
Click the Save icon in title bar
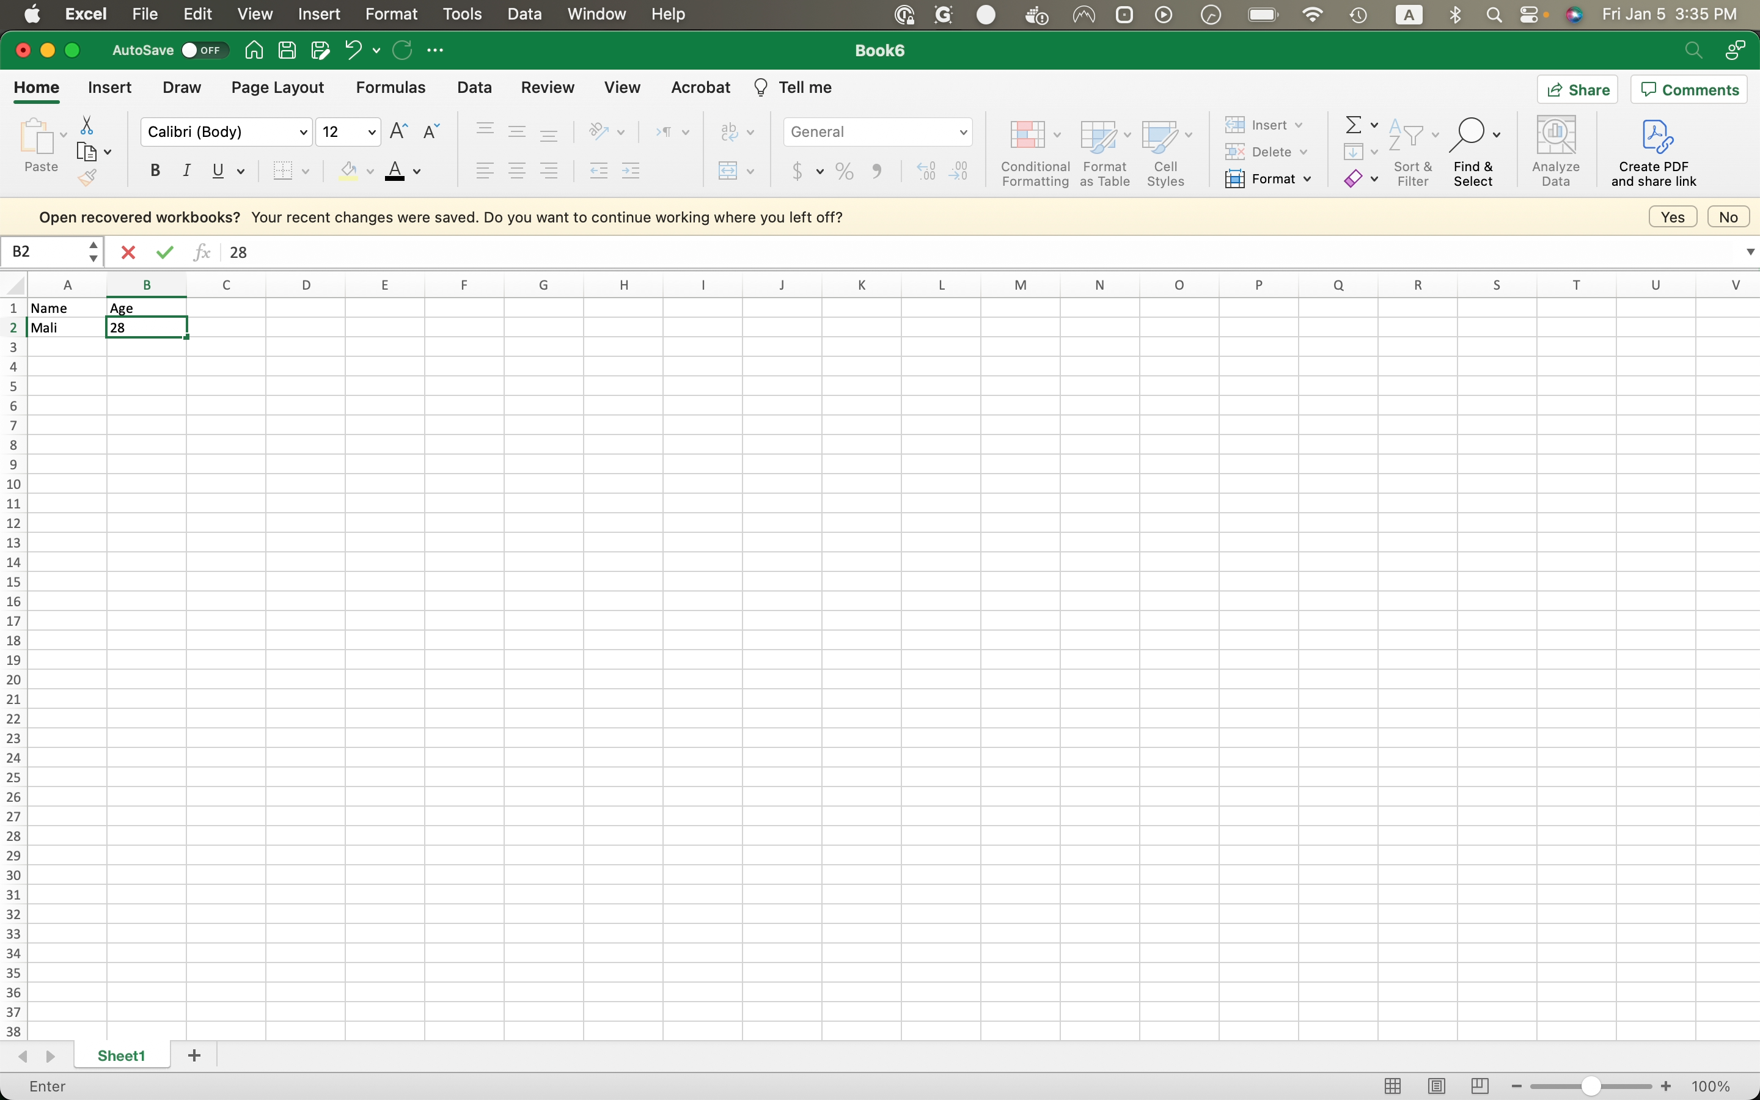tap(287, 50)
